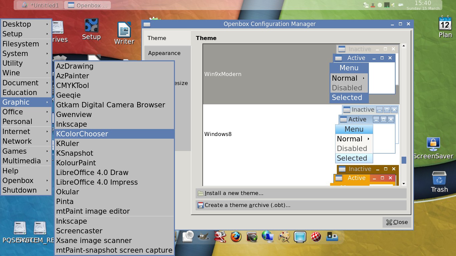Launch Firefox from the dock
The image size is (456, 256).
(x=236, y=237)
